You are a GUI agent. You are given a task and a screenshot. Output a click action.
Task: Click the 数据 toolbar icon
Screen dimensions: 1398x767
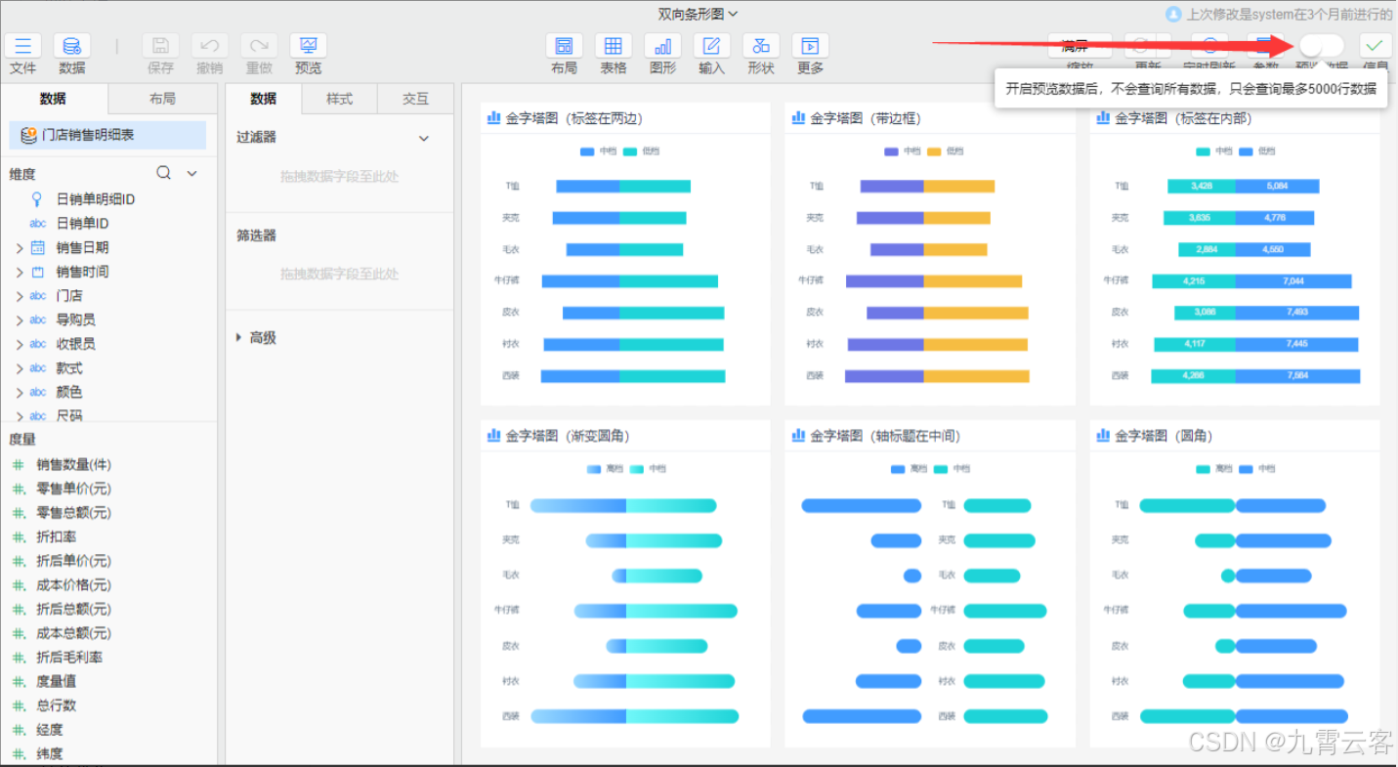coord(72,46)
